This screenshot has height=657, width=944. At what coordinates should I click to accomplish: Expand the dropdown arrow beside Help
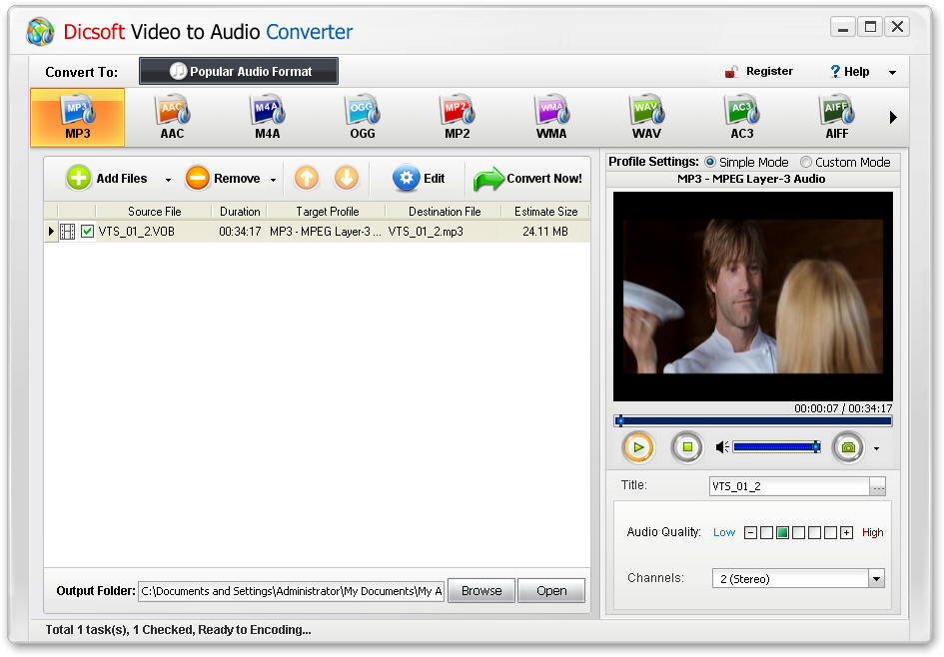point(892,72)
